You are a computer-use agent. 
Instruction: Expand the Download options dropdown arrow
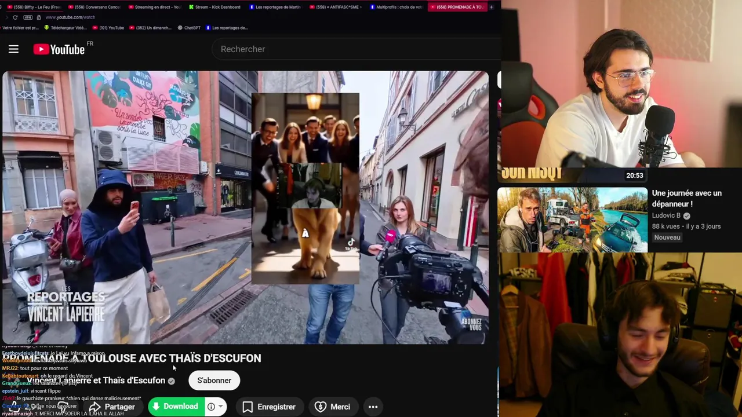[x=220, y=407]
